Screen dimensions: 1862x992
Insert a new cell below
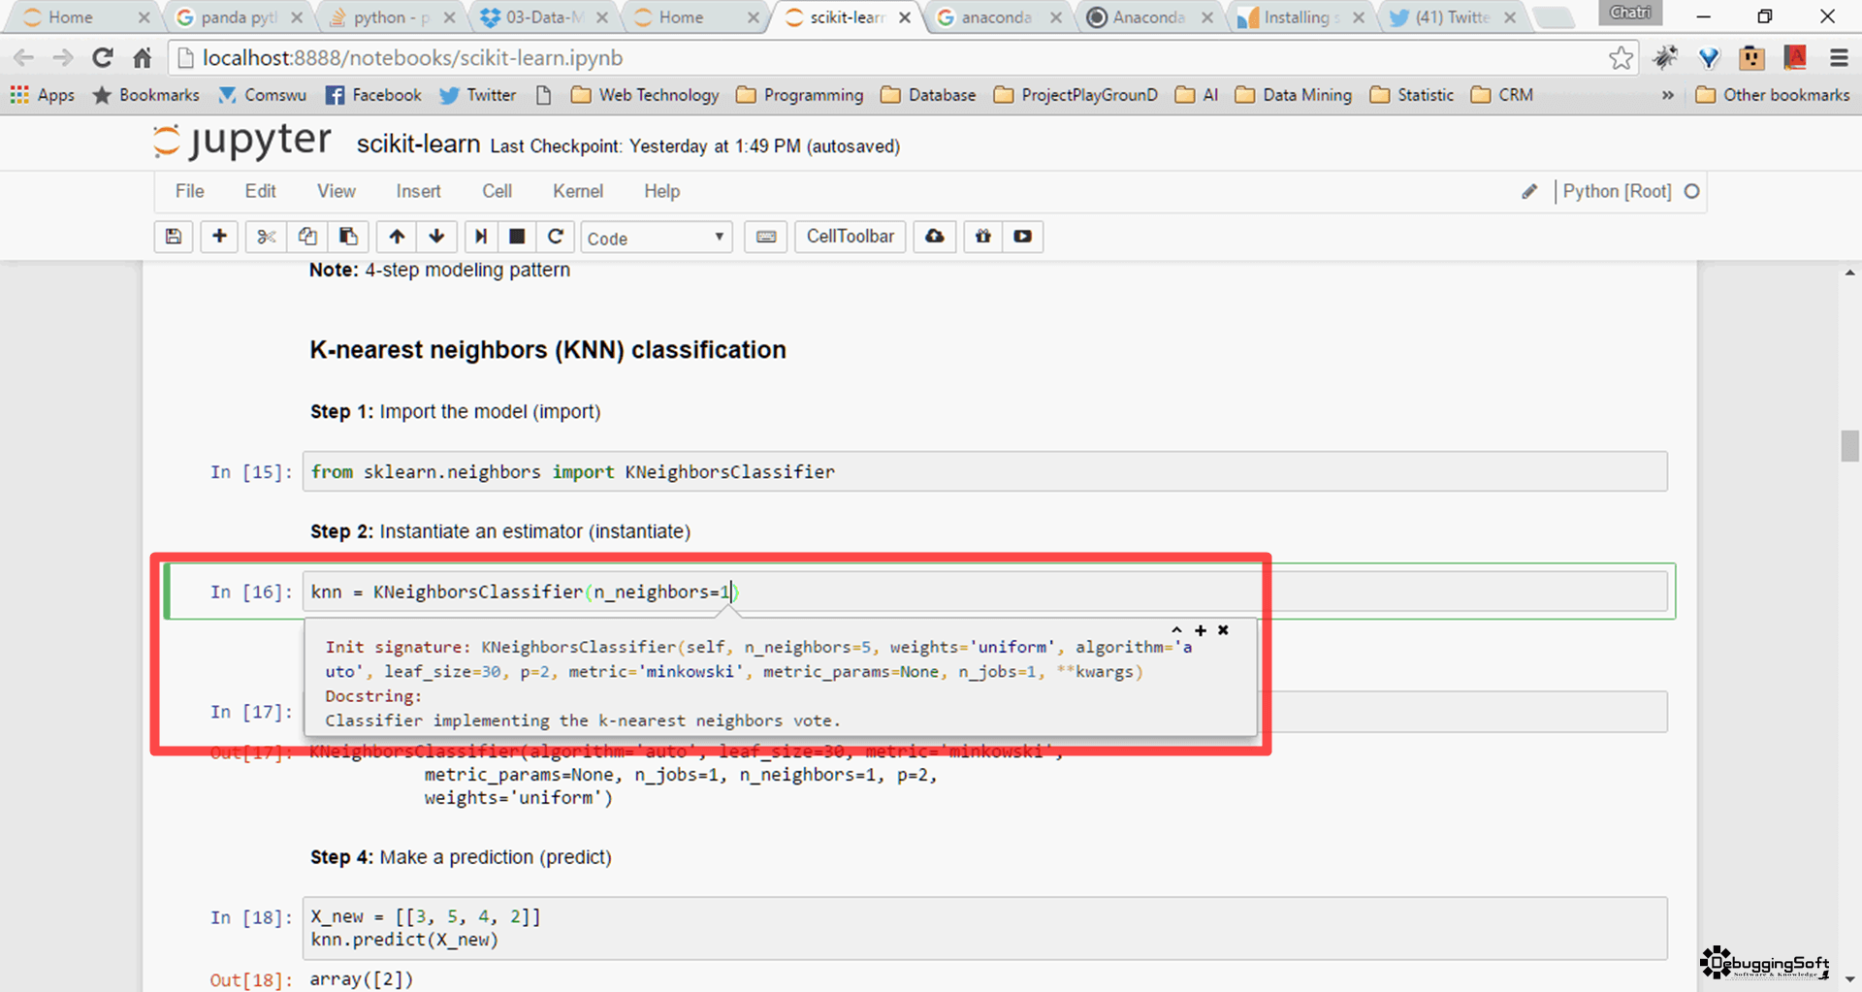point(219,237)
